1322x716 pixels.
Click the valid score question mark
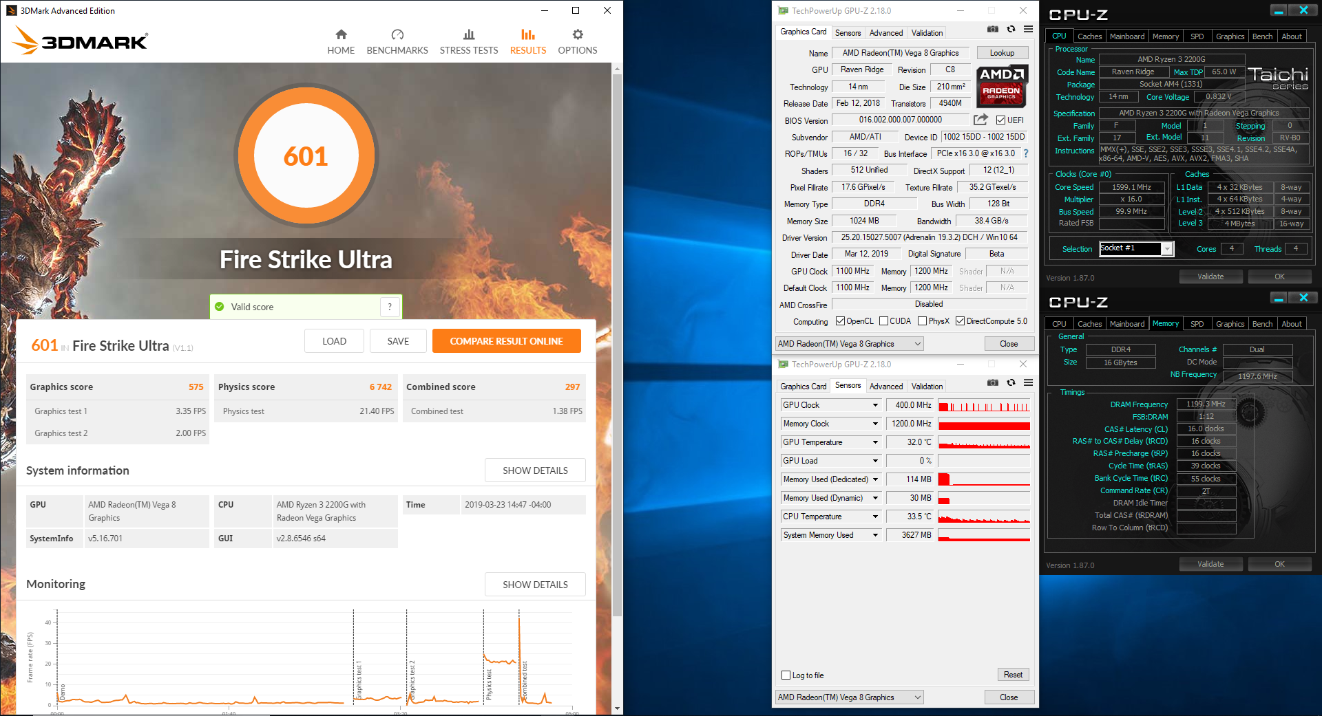coord(390,307)
